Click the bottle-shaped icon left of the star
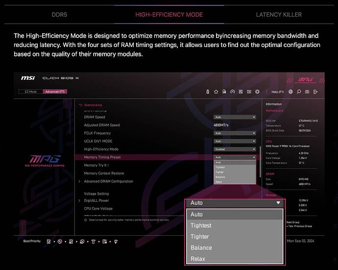 tap(208, 92)
